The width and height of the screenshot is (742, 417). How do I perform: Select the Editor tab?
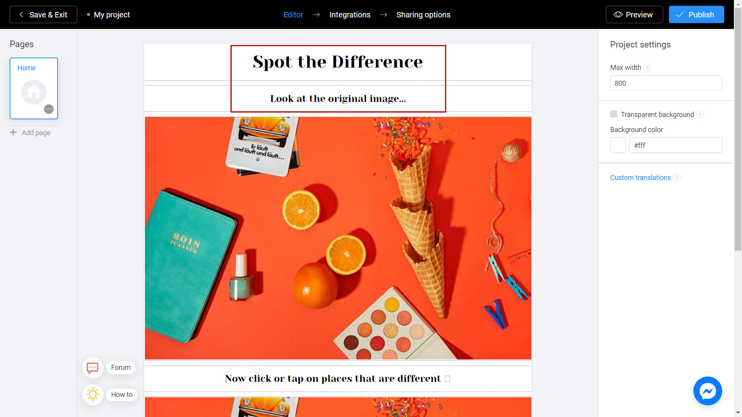(294, 14)
